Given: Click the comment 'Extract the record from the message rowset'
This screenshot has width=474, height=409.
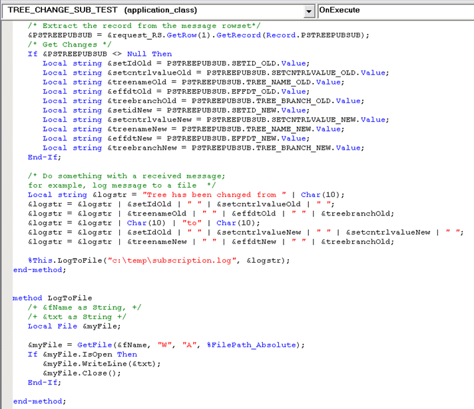Looking at the screenshot, I should coord(144,26).
